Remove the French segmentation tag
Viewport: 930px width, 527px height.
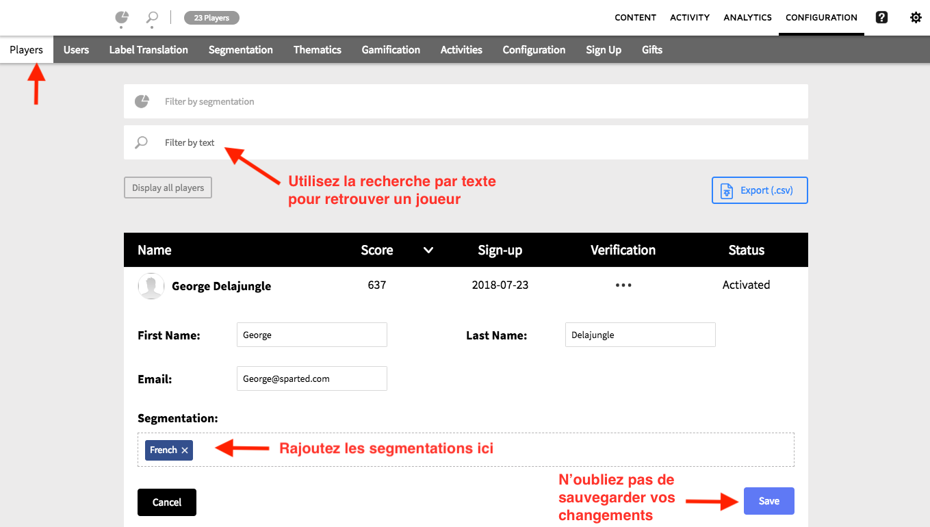coord(185,450)
